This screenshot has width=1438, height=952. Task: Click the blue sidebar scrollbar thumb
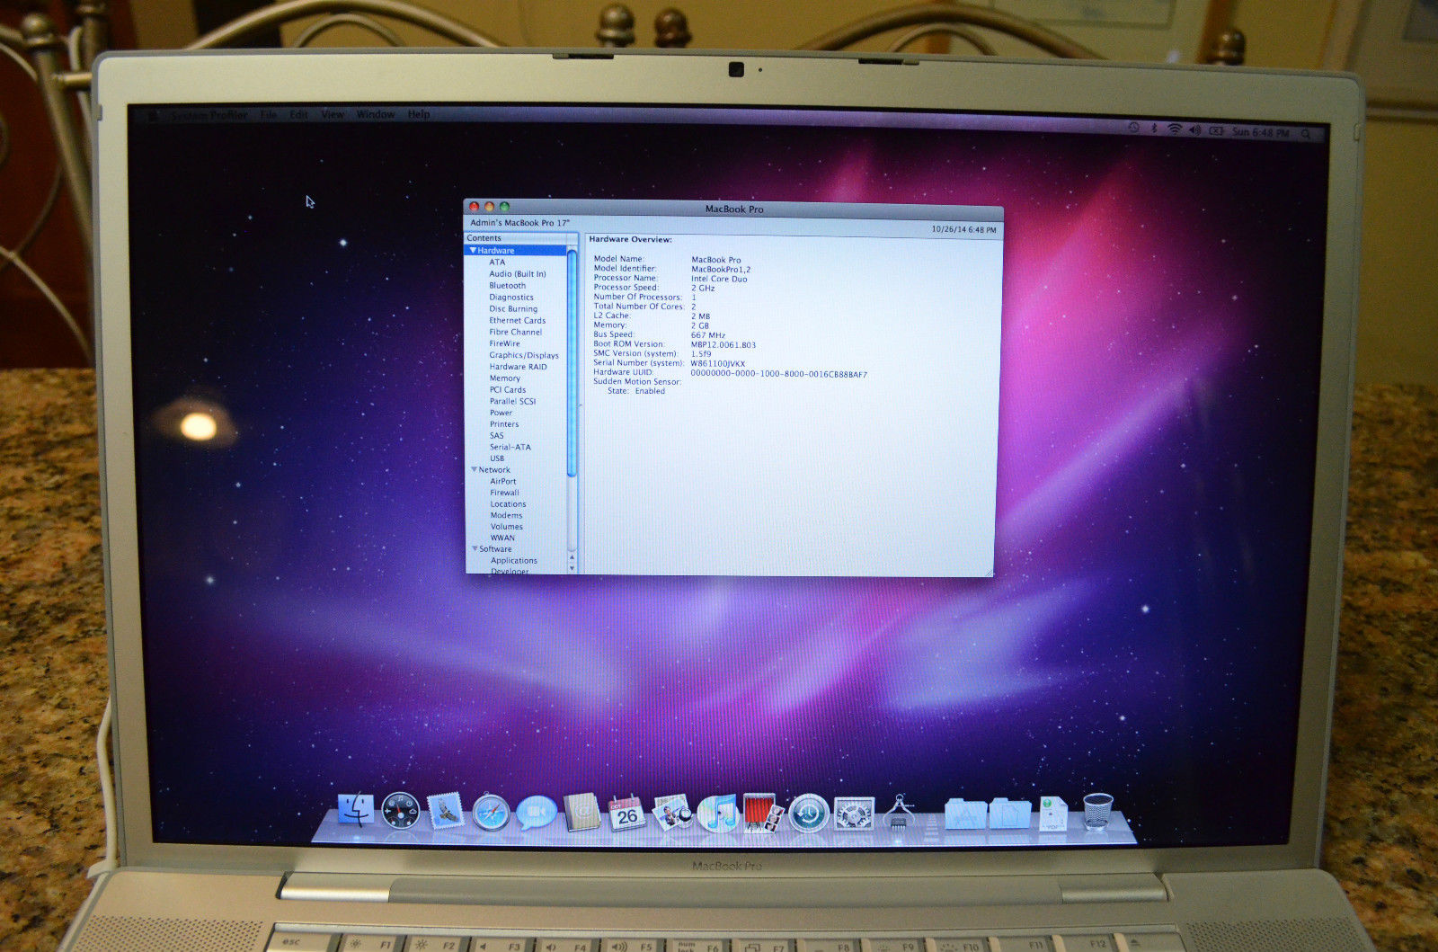(x=572, y=363)
